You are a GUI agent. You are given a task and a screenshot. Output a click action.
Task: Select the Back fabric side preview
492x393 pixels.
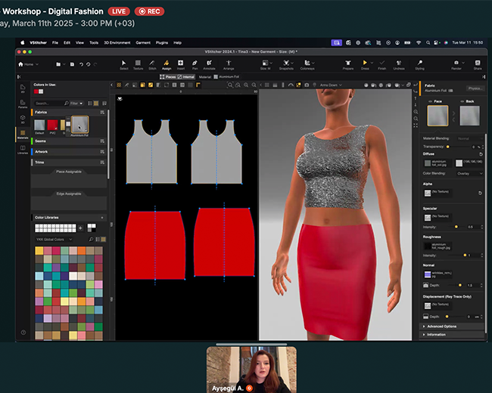[470, 116]
